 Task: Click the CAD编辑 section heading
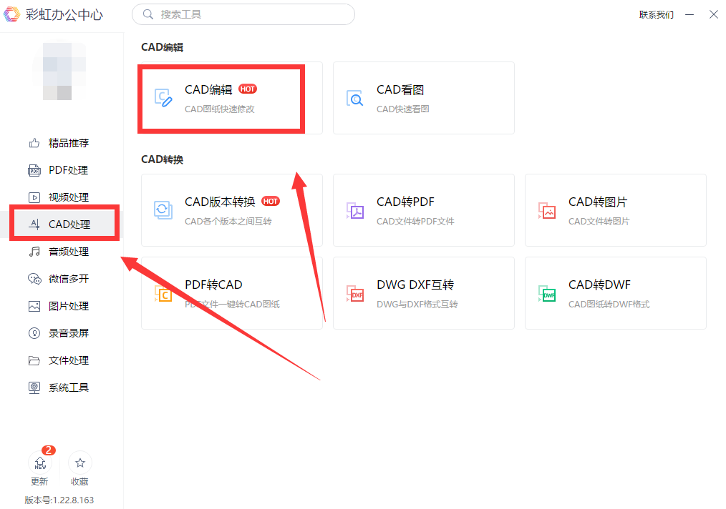coord(162,47)
